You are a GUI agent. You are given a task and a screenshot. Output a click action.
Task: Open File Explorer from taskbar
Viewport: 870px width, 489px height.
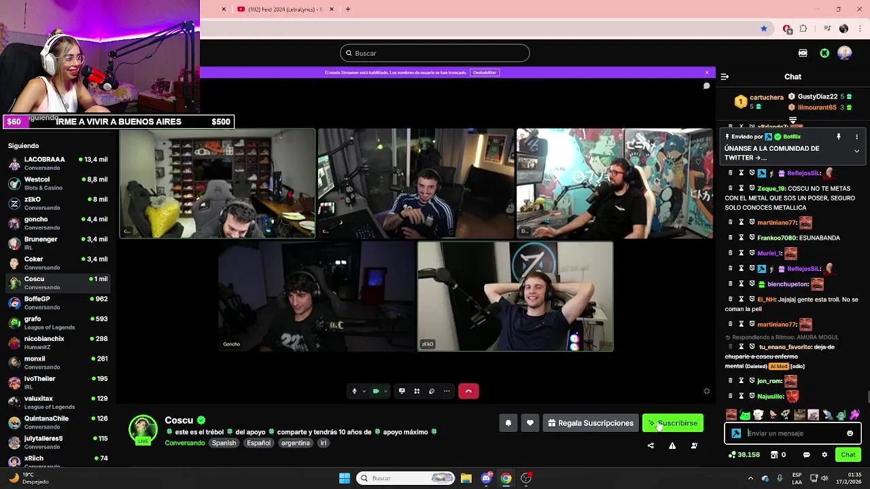466,478
